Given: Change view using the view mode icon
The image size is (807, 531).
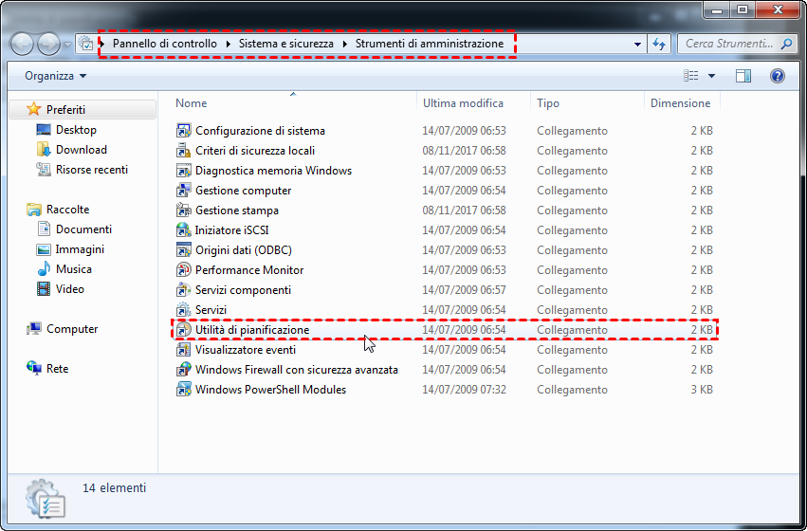Looking at the screenshot, I should tap(690, 76).
